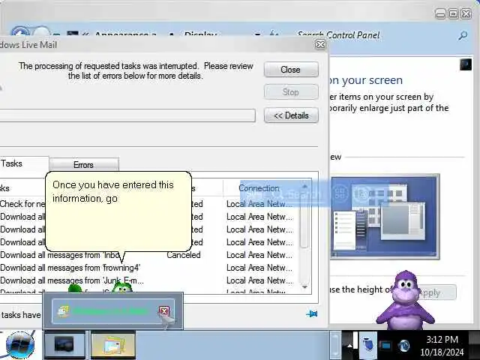This screenshot has height=360, width=480.
Task: Click the Apply button in Control Panel
Action: coord(436,293)
